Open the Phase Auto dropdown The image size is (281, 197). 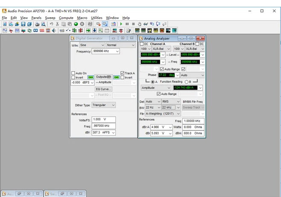[x=192, y=75]
